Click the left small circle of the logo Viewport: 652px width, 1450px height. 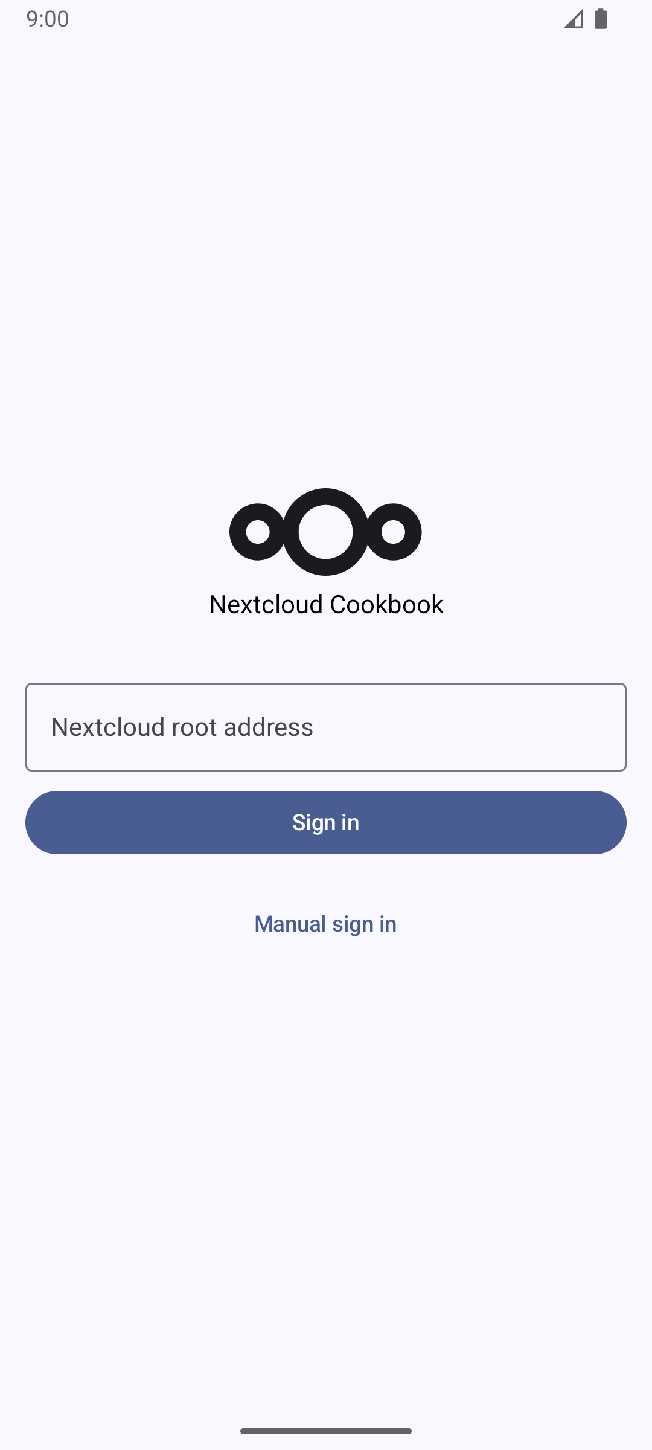pos(258,532)
